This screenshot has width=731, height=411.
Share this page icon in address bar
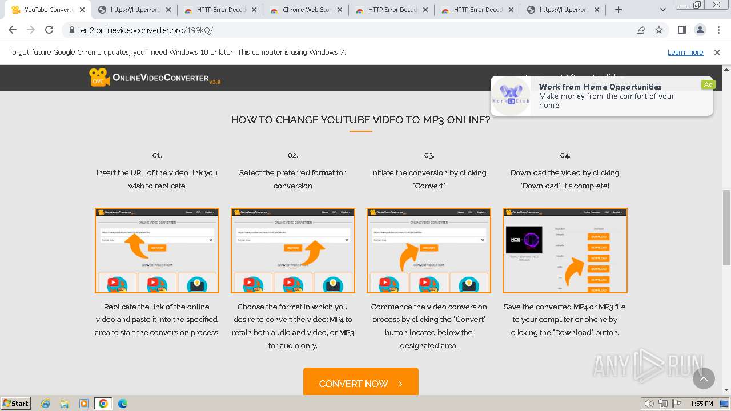[641, 30]
